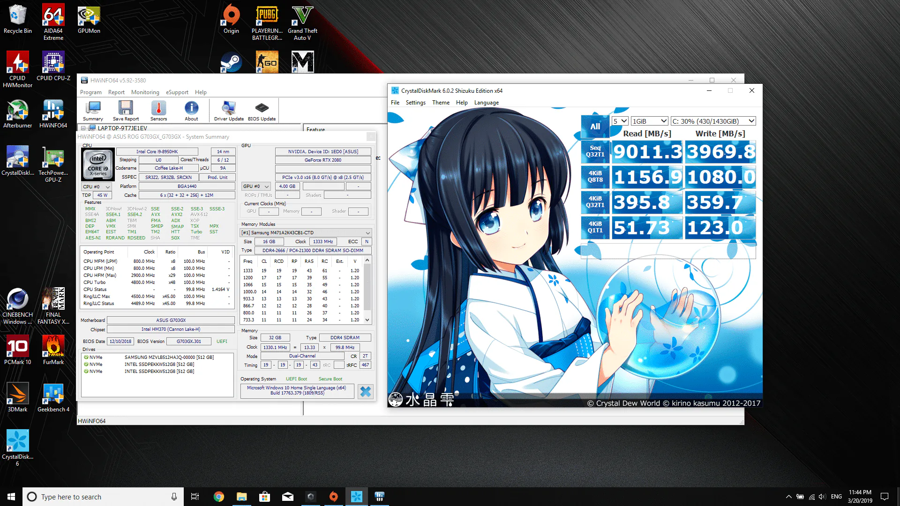Click the memory timings table scrollbar down arrow
This screenshot has width=900, height=506.
[x=367, y=320]
